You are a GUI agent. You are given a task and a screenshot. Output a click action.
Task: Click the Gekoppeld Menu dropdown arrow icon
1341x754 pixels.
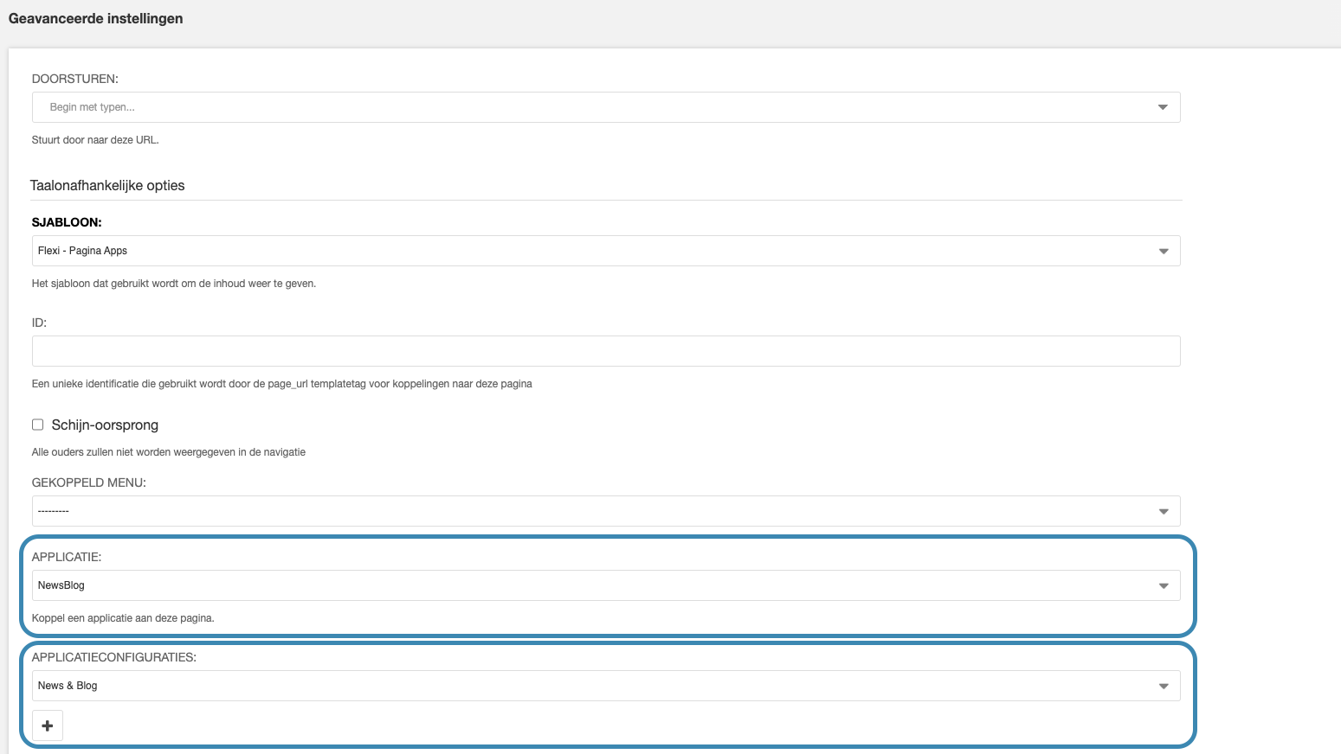(x=1163, y=510)
